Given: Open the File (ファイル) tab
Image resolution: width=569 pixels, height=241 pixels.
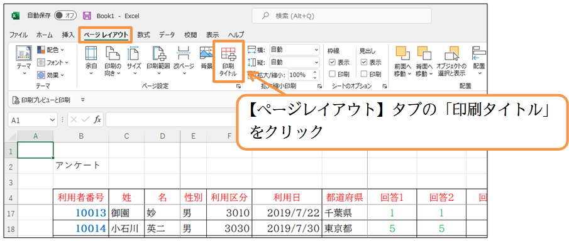Looking at the screenshot, I should click(x=18, y=35).
